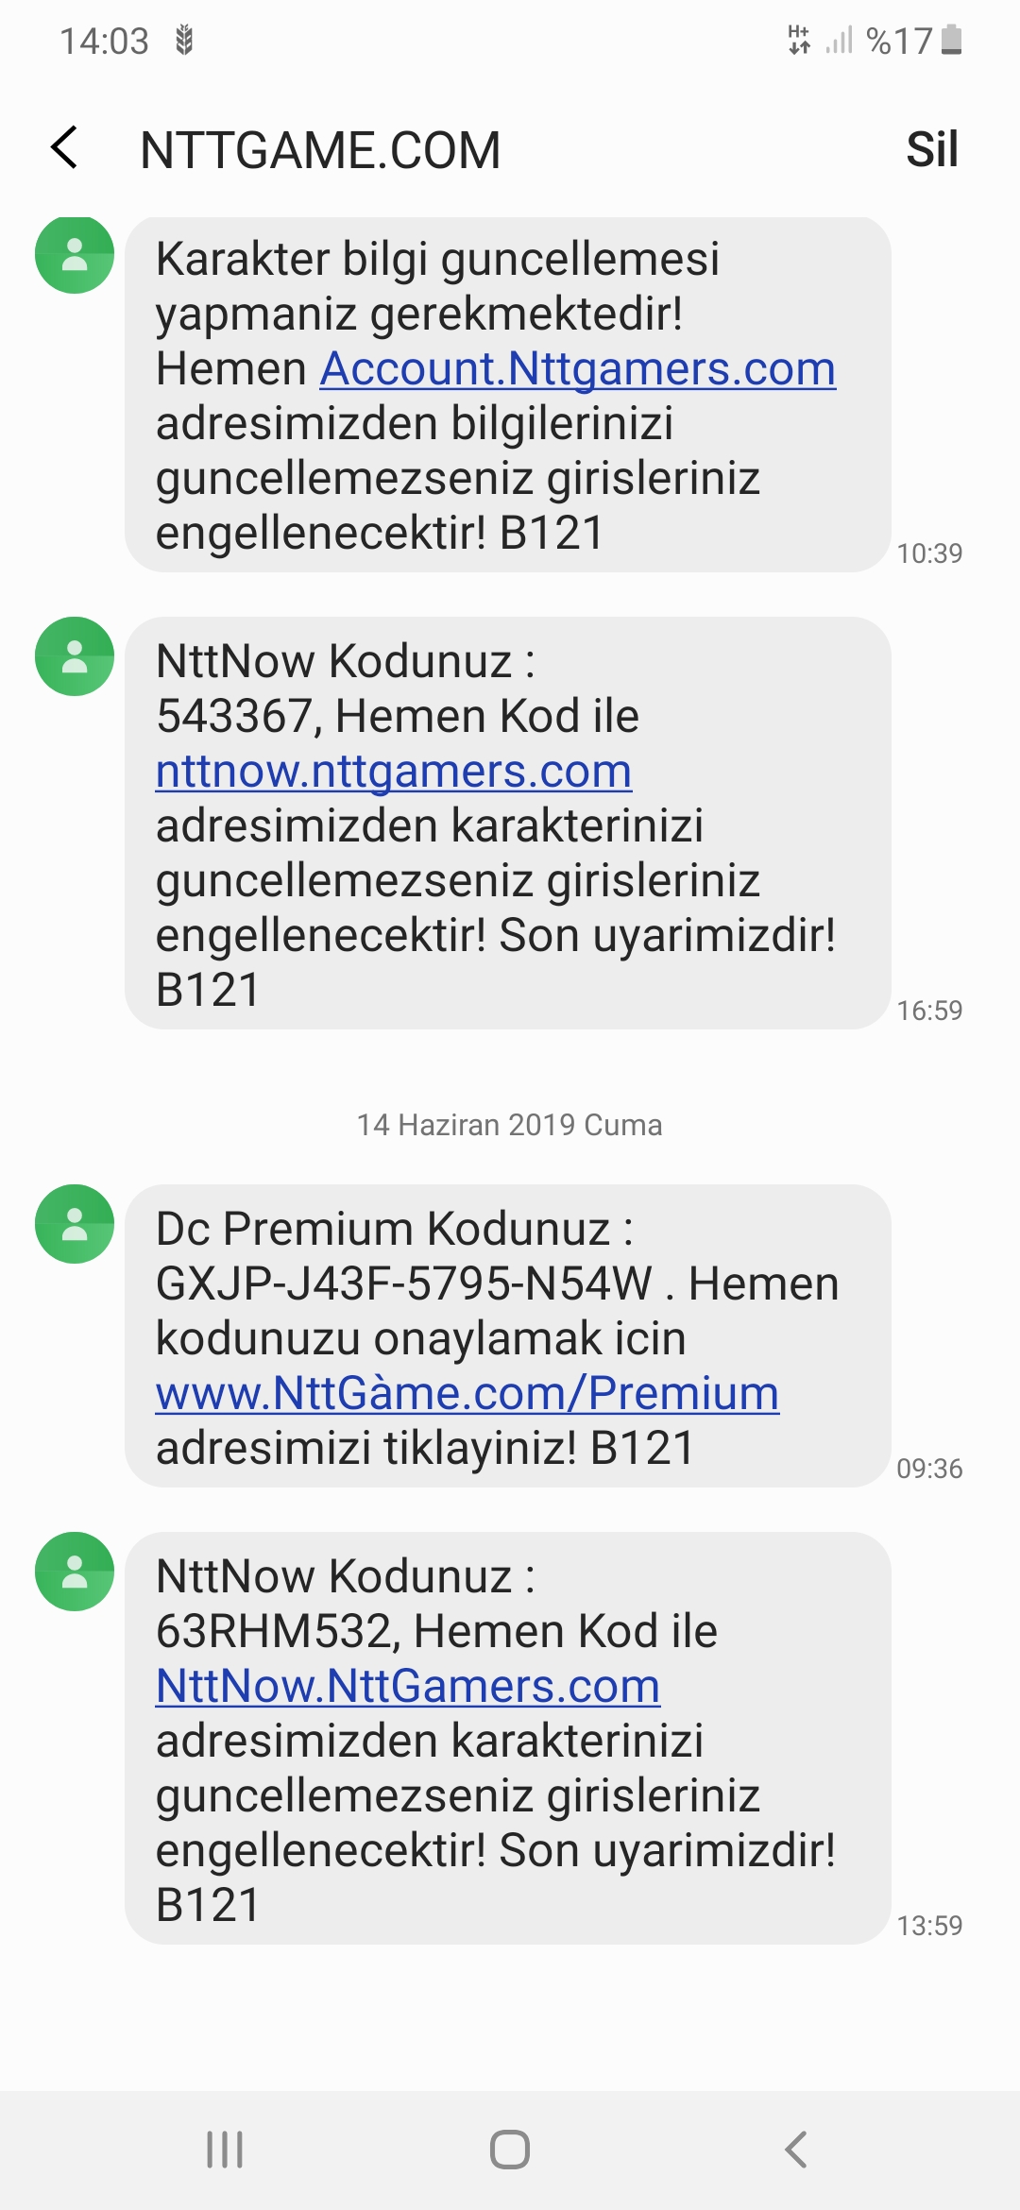Tap contact avatar of 16:59 message
Viewport: 1020px width, 2210px height.
click(75, 656)
